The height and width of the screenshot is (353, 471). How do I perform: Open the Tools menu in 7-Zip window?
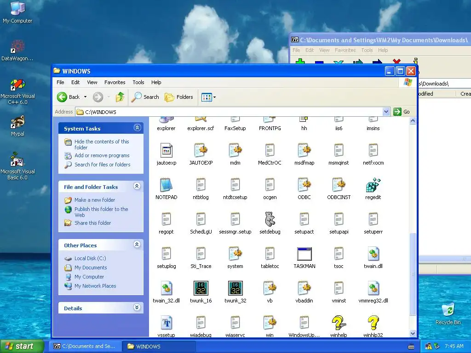367,50
